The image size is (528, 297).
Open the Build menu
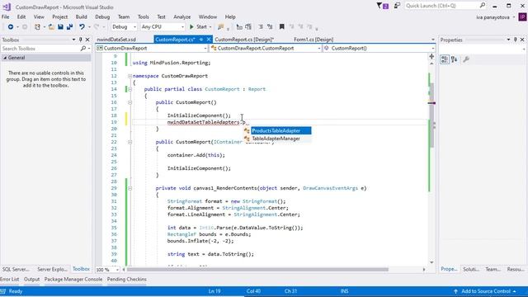click(x=81, y=16)
